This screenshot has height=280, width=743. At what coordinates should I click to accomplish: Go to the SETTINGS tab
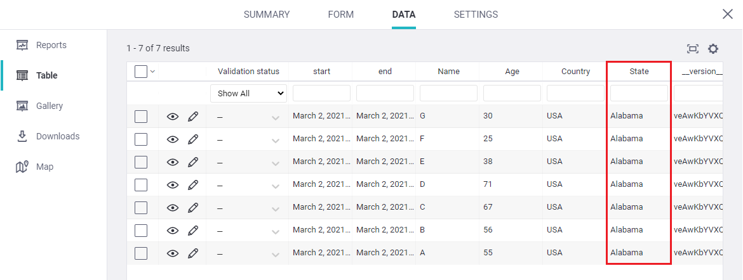point(476,15)
